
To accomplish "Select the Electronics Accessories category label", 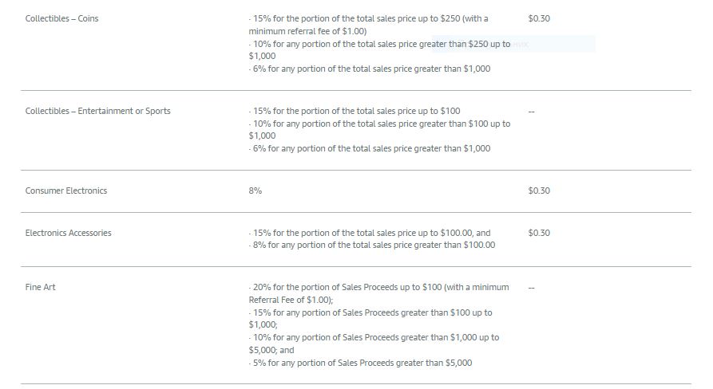I will (68, 233).
